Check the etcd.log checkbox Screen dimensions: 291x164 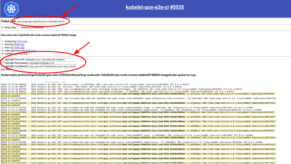pyautogui.click(x=2, y=44)
